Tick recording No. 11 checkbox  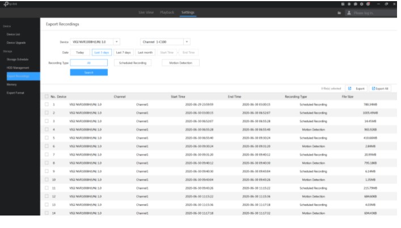47,188
